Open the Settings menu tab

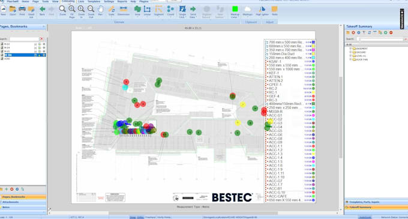coord(109,1)
